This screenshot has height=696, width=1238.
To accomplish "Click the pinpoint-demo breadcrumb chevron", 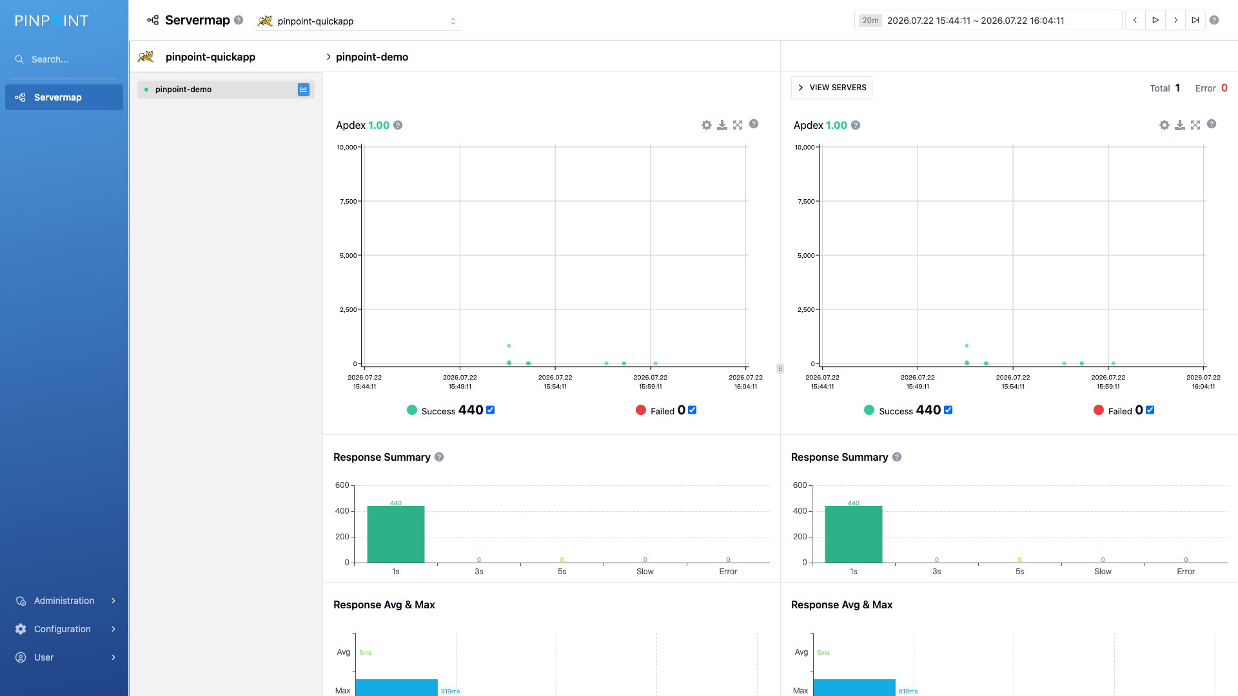I will [328, 57].
